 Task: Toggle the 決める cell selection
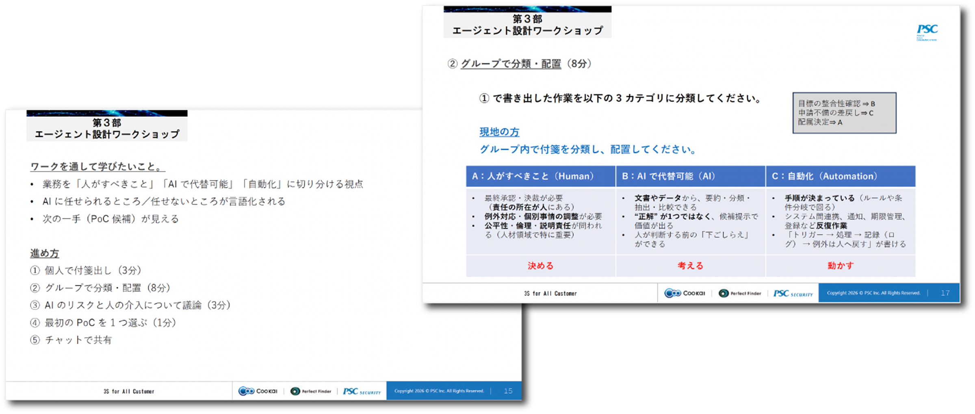pos(540,265)
